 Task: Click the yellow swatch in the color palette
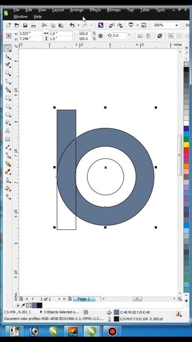186,145
